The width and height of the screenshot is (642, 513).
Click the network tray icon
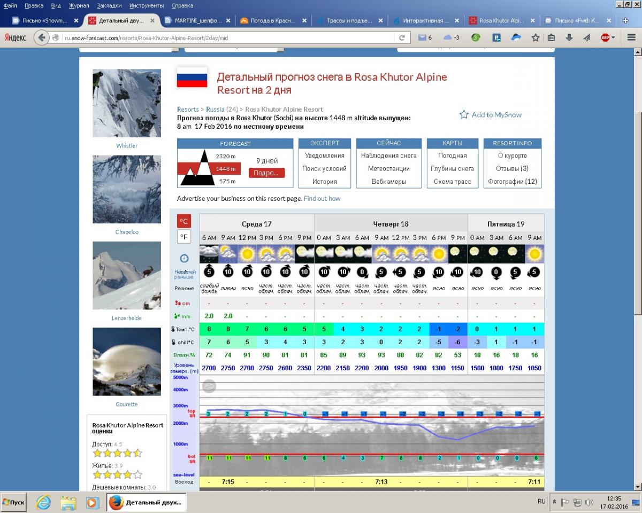tap(577, 502)
